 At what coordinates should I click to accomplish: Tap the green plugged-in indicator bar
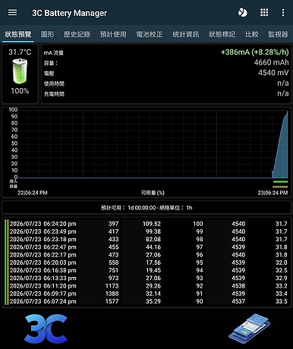coord(280,181)
